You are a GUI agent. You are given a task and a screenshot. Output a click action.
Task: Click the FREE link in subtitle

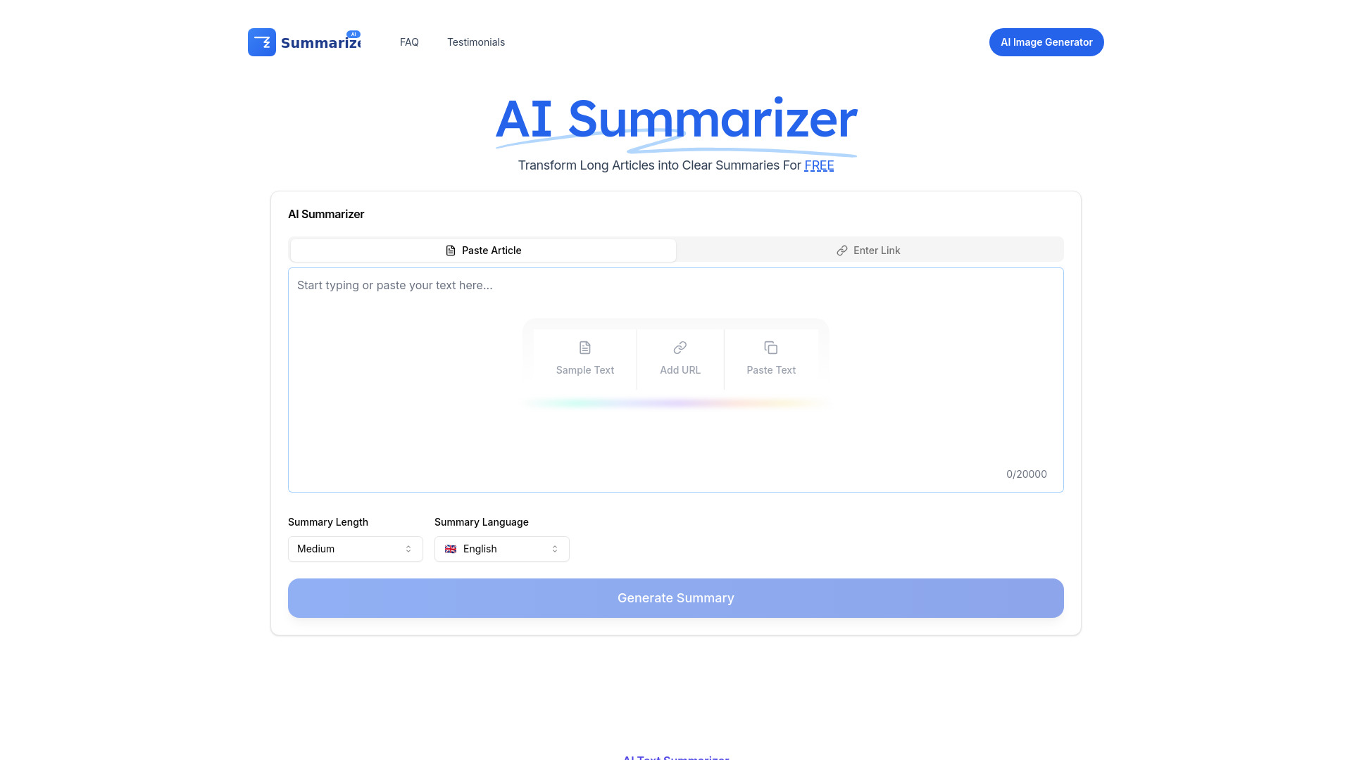point(819,165)
